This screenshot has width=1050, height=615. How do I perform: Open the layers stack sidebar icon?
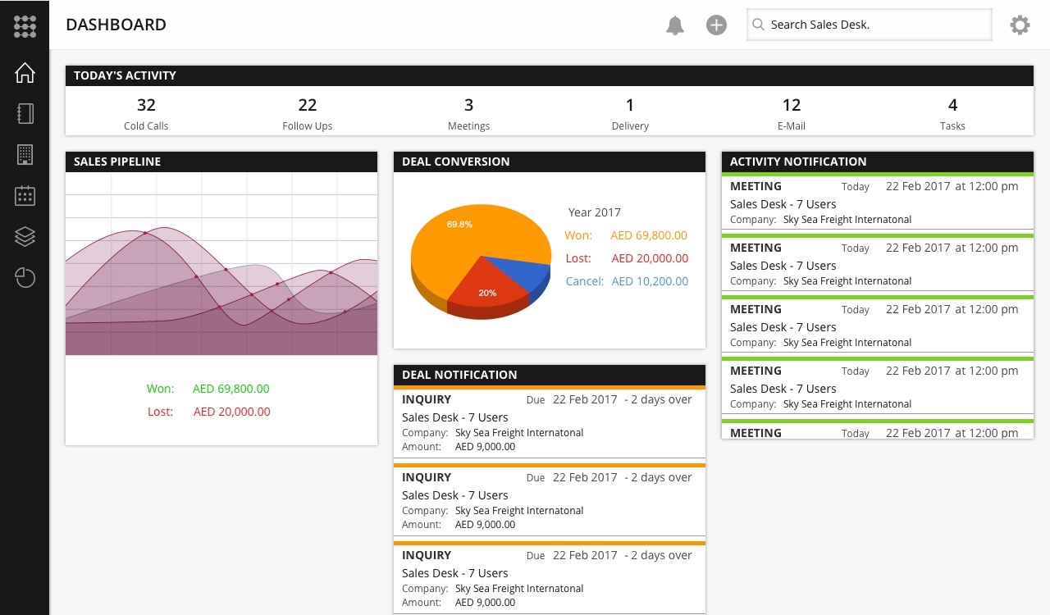(25, 236)
